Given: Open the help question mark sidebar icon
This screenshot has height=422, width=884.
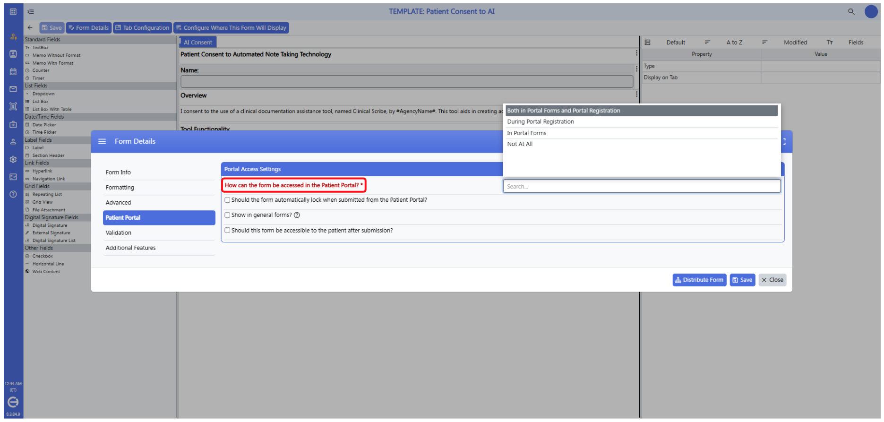Looking at the screenshot, I should (x=13, y=194).
